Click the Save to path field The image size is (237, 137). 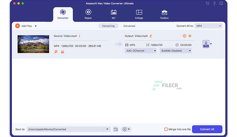tap(65, 129)
